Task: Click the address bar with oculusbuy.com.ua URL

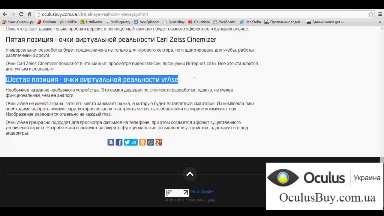Action: (205, 14)
